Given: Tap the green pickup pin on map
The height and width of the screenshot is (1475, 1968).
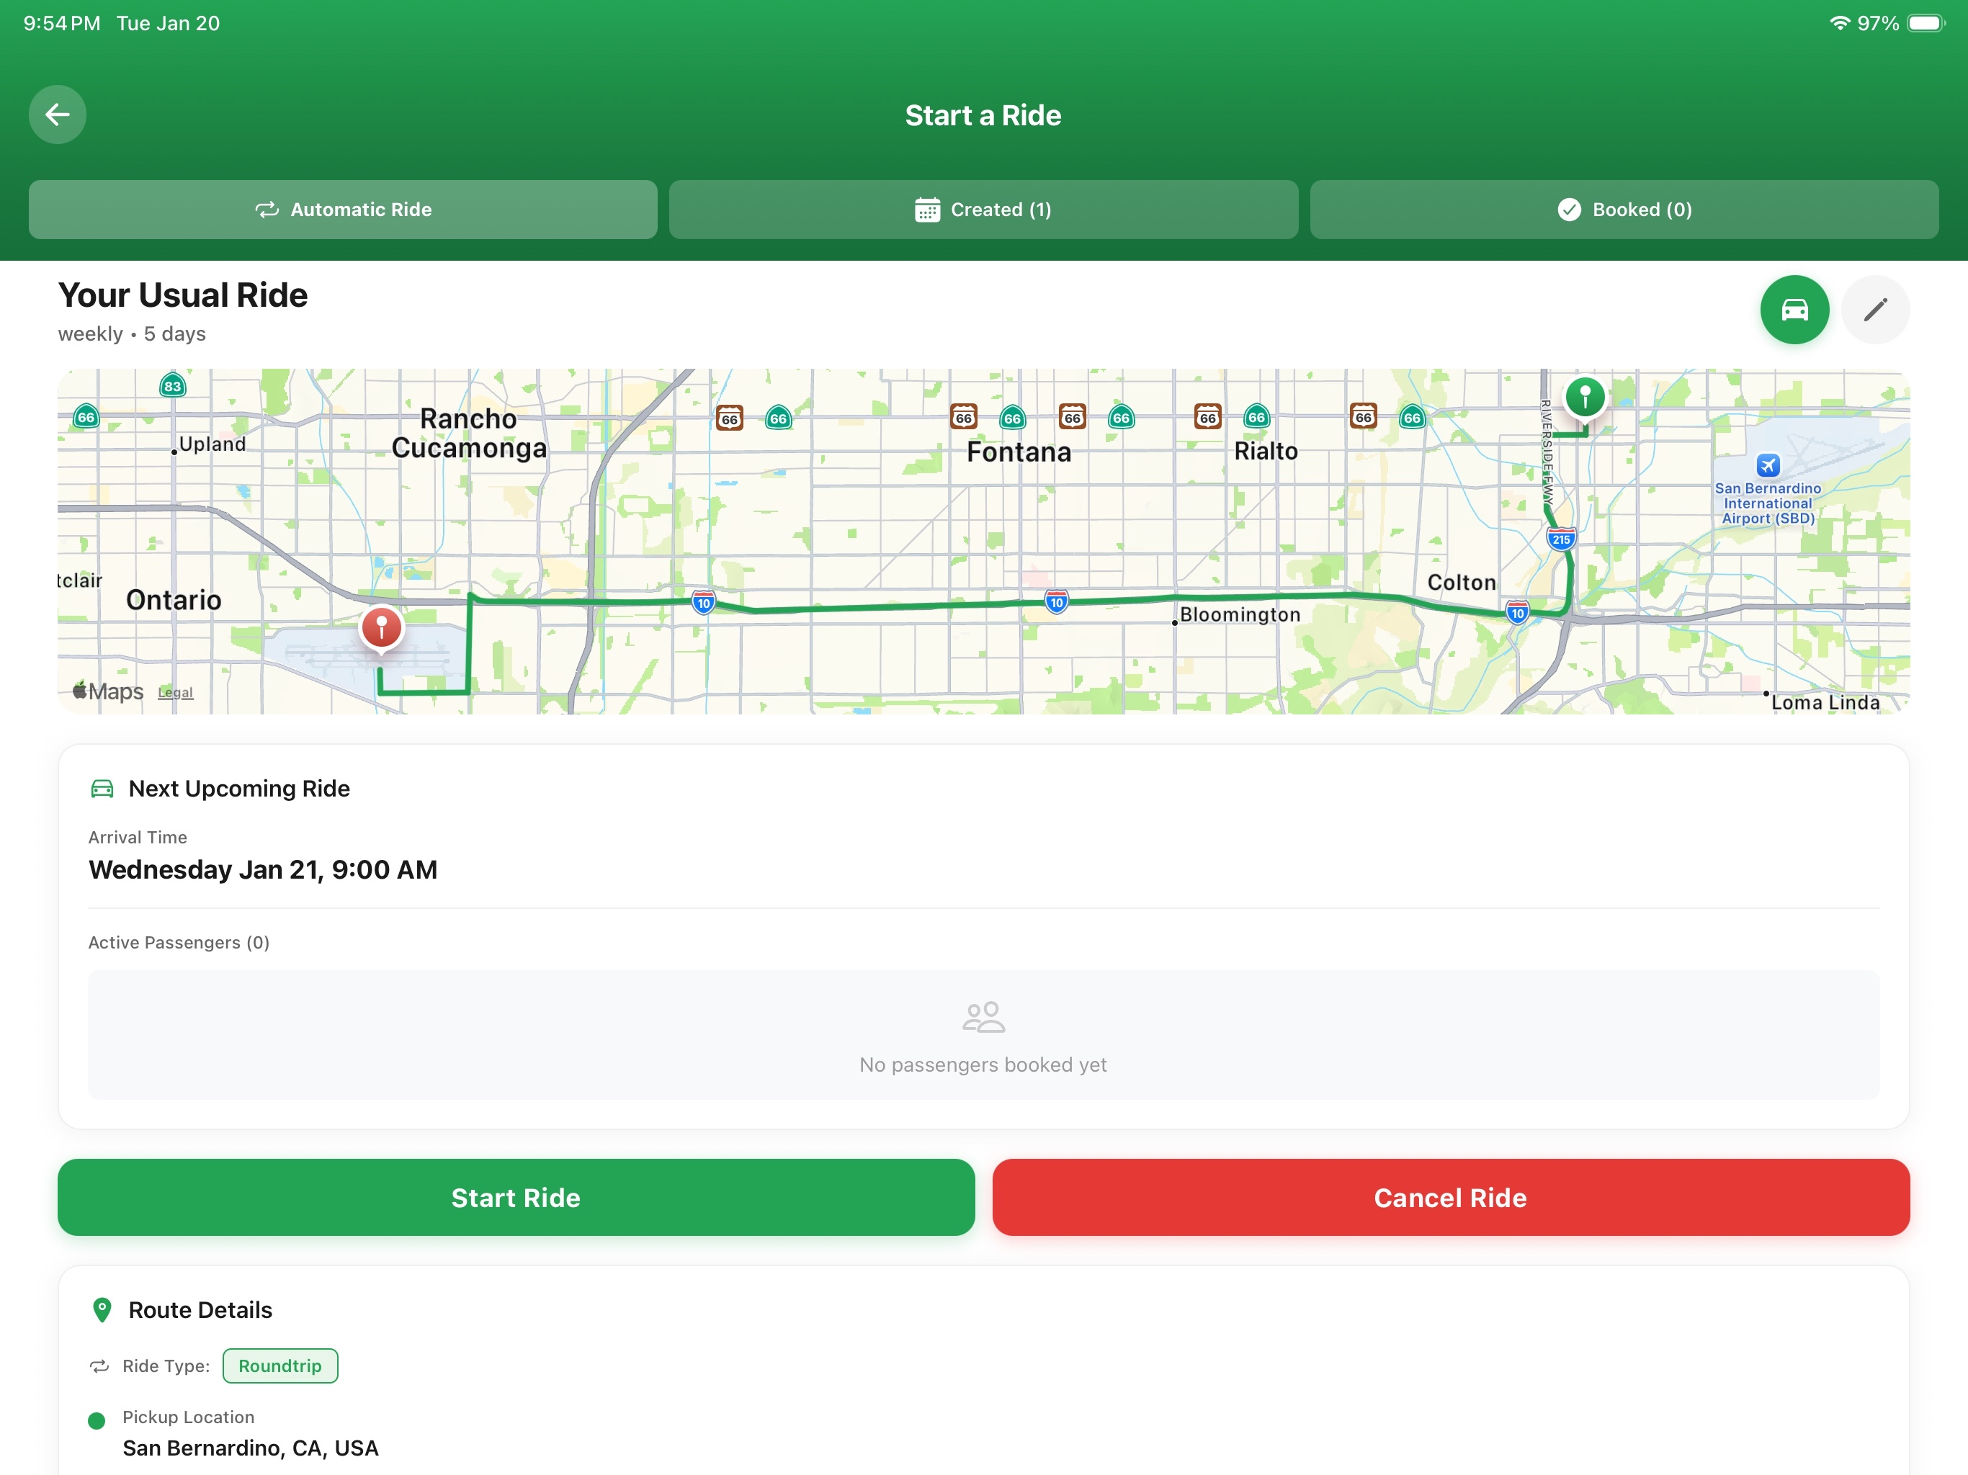Looking at the screenshot, I should click(1585, 398).
